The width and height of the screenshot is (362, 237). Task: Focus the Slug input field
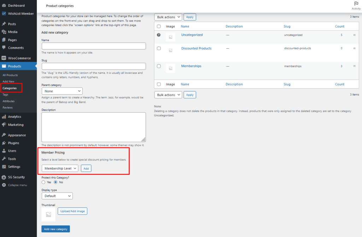click(x=94, y=66)
